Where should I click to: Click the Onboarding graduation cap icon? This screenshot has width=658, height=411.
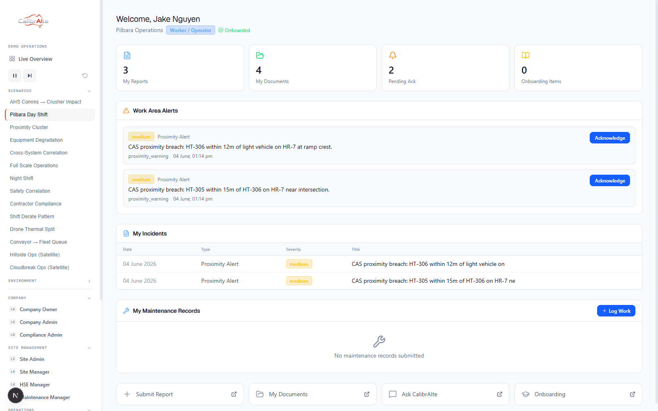pyautogui.click(x=526, y=394)
